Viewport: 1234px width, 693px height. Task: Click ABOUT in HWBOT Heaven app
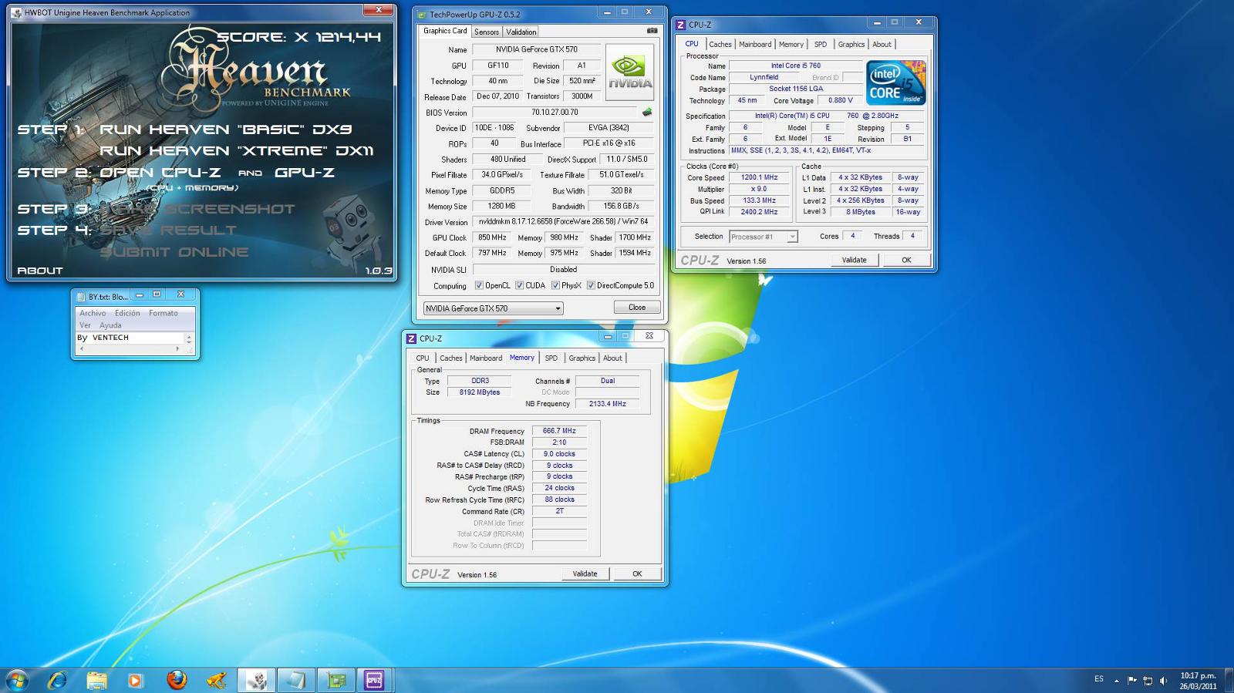40,271
